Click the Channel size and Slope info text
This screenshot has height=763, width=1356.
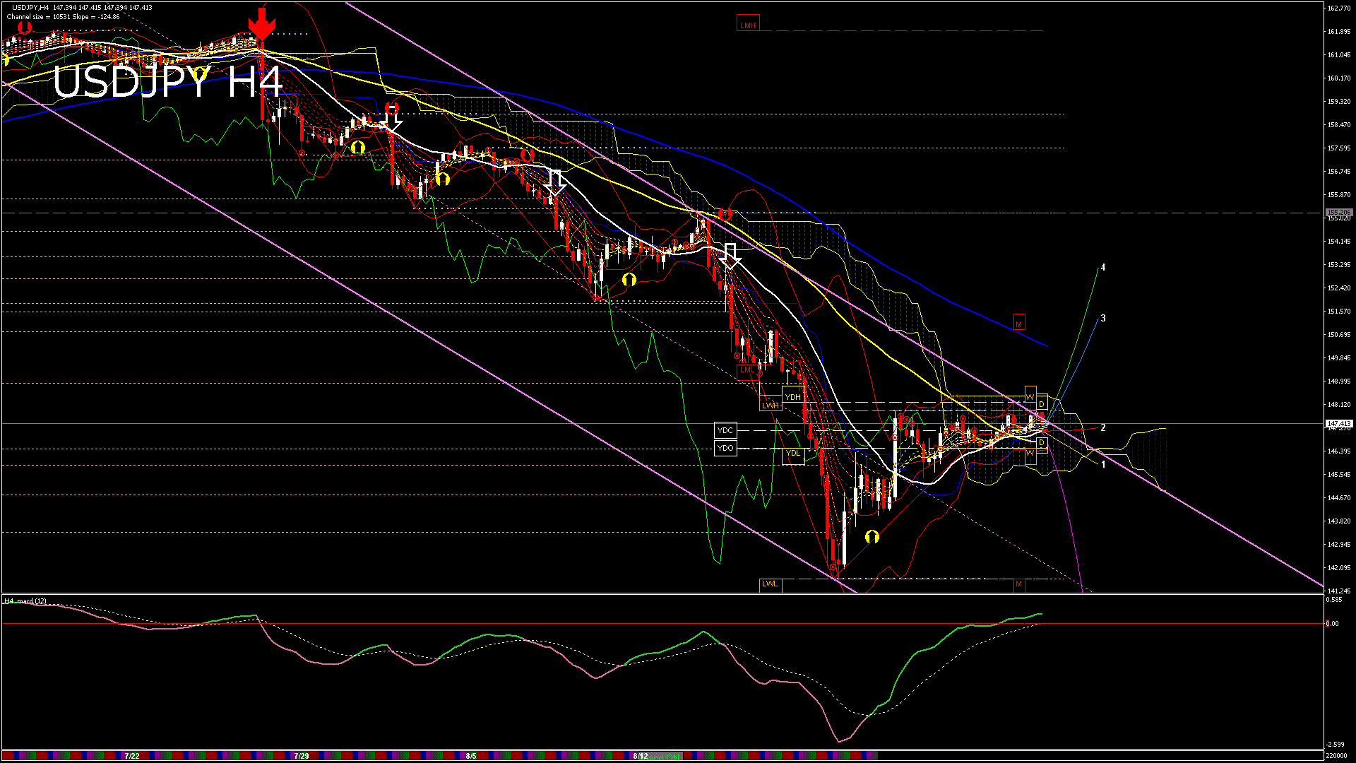[x=63, y=17]
